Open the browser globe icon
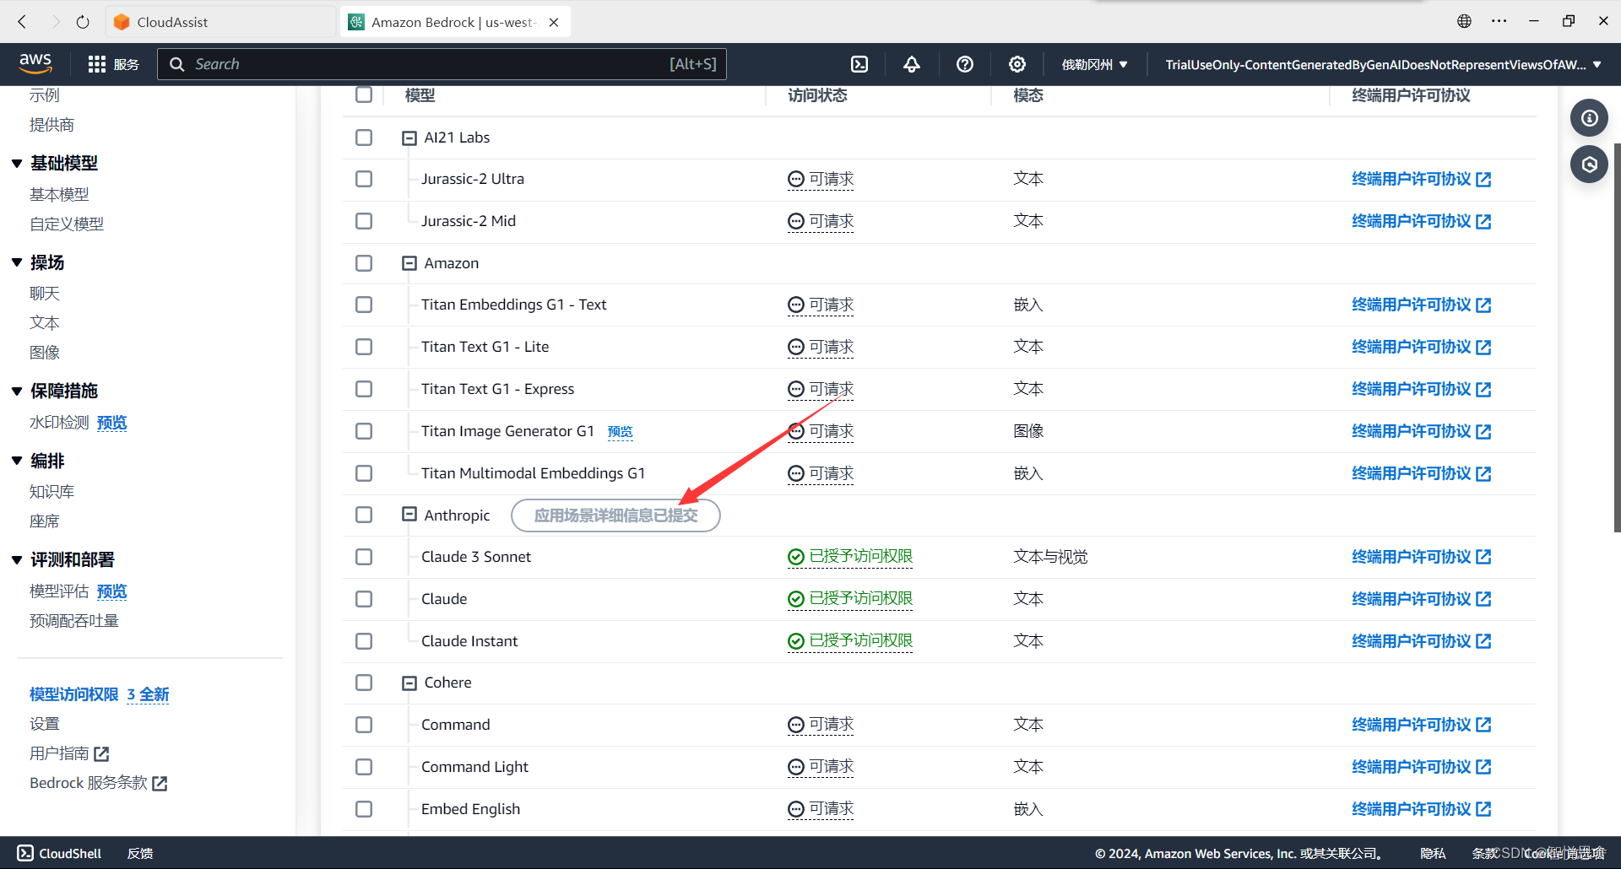 pos(1465,21)
